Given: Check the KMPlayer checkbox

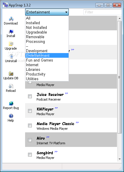Looking at the screenshot, I should [30, 111].
